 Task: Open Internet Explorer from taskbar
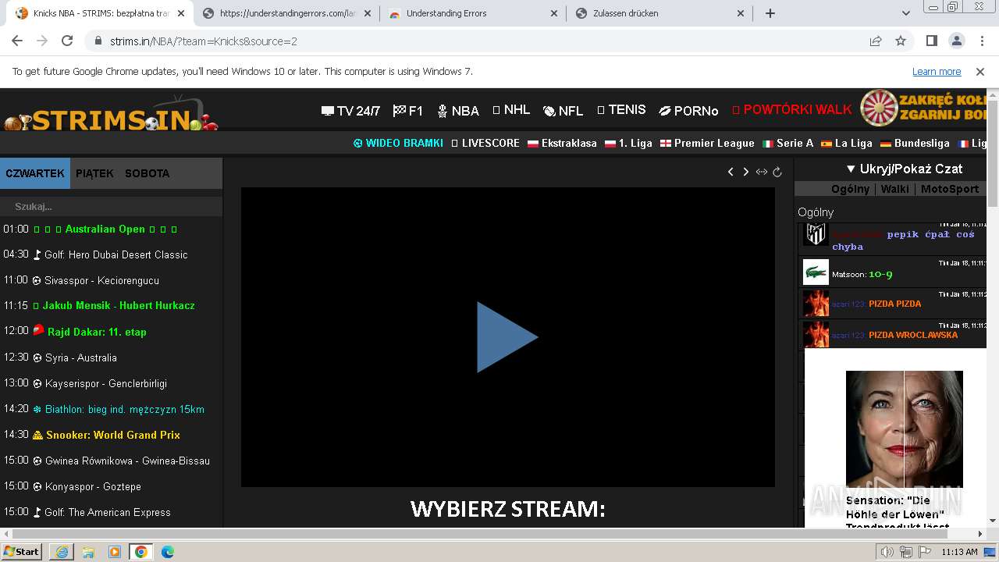(62, 552)
